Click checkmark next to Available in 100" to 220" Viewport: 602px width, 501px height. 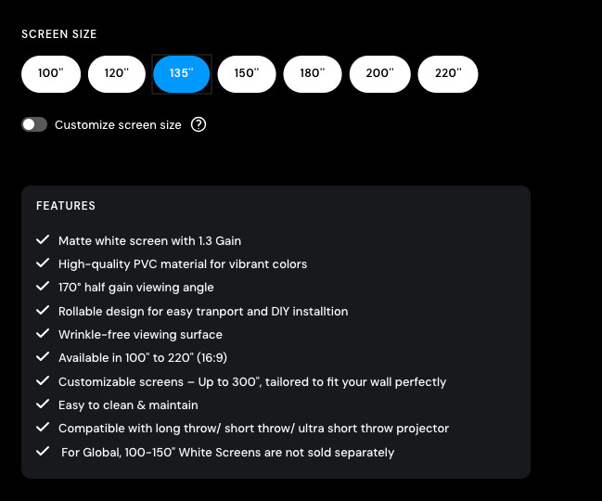42,357
